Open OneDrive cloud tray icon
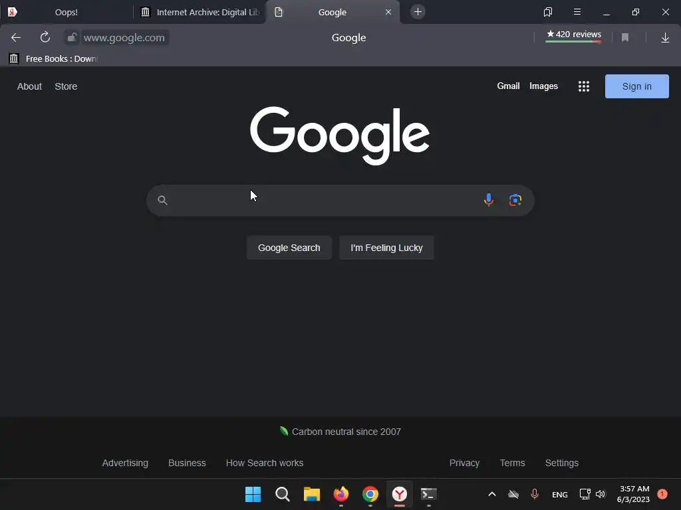This screenshot has width=681, height=510. pos(513,494)
